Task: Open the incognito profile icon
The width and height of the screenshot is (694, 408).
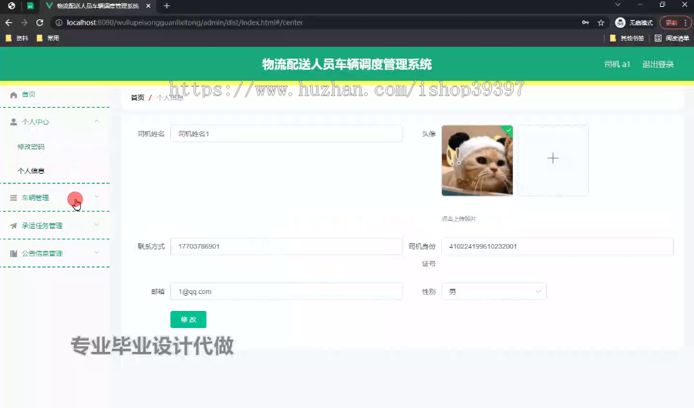Action: tap(620, 22)
